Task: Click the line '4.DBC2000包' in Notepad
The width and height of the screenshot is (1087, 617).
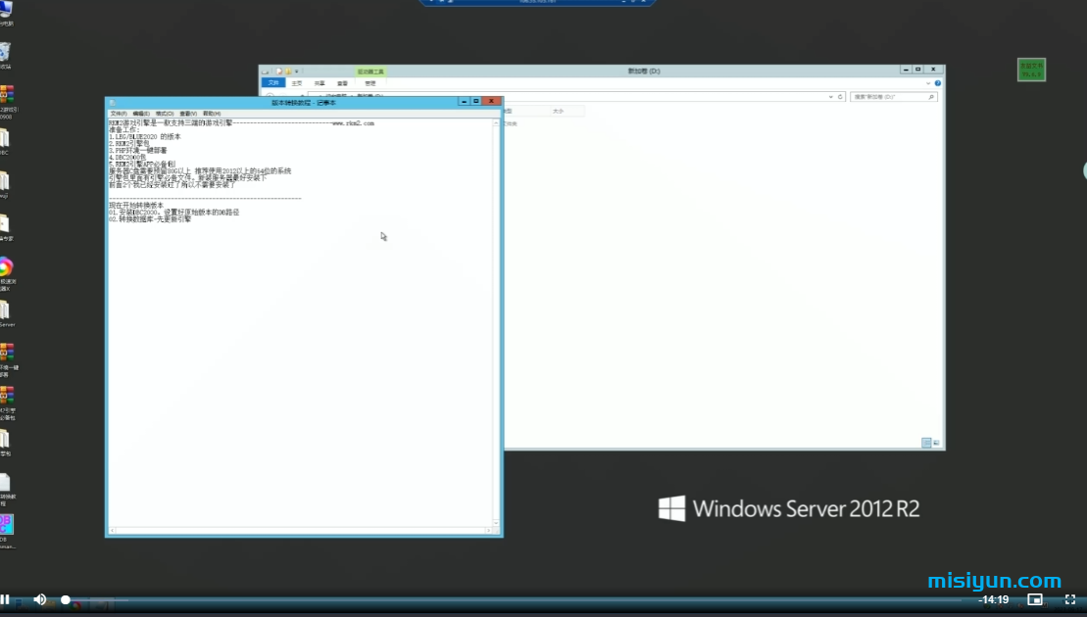Action: click(x=126, y=158)
